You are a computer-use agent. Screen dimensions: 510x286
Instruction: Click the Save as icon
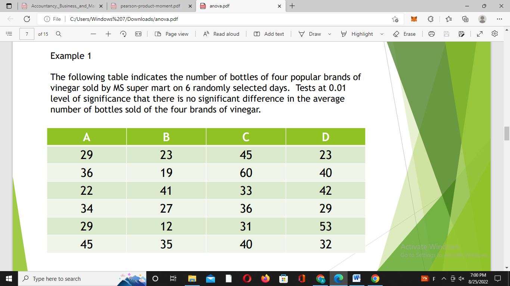(x=461, y=34)
